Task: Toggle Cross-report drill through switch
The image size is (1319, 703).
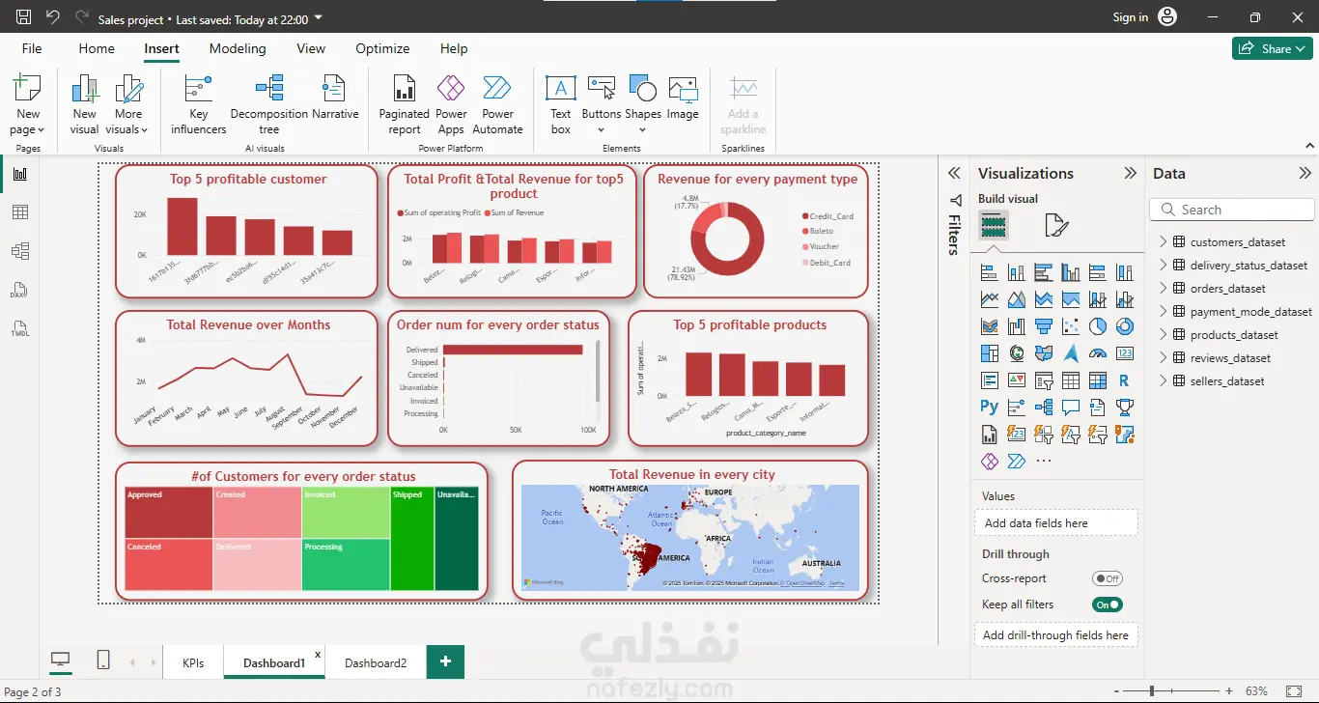Action: 1108,578
